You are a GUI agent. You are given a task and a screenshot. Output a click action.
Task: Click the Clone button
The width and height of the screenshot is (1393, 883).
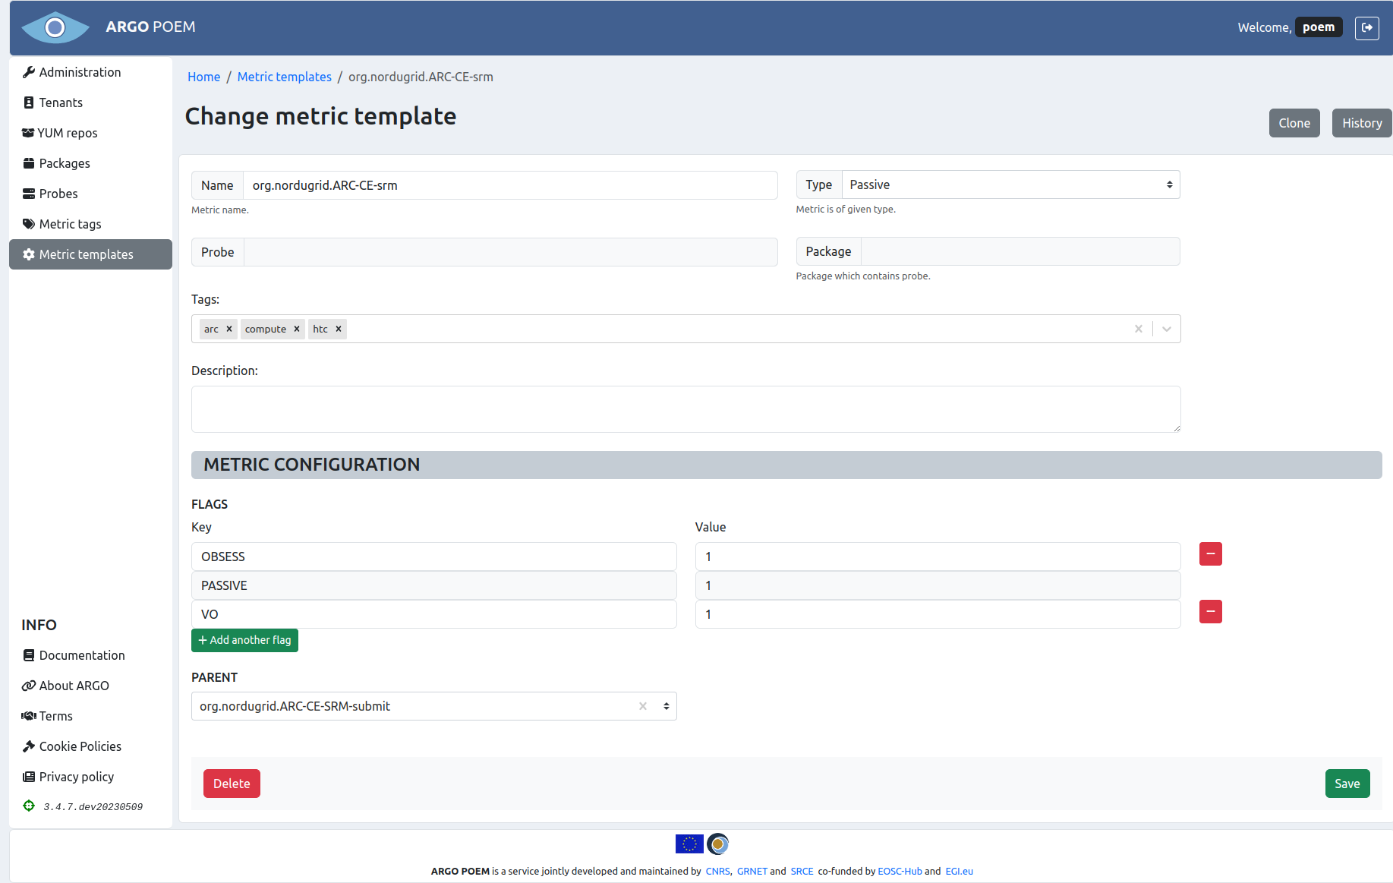pos(1294,122)
